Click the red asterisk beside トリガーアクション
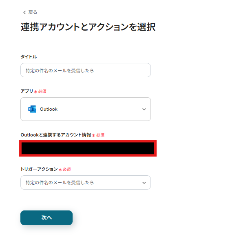The height and width of the screenshot is (237, 250). pyautogui.click(x=60, y=170)
